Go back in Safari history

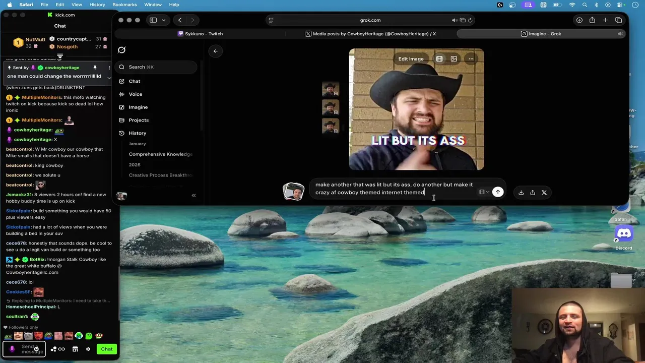click(x=180, y=20)
